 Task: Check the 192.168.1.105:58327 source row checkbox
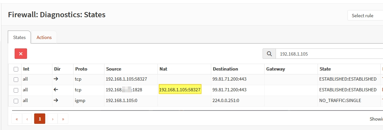[16, 79]
